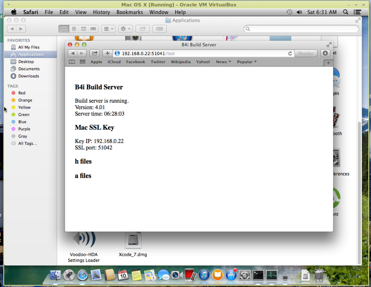Launch iTunes from the Dock
This screenshot has width=371, height=287.
[x=204, y=275]
